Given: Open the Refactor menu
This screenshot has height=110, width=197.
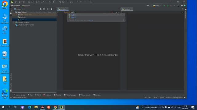Looking at the screenshot, I should (x=44, y=2).
